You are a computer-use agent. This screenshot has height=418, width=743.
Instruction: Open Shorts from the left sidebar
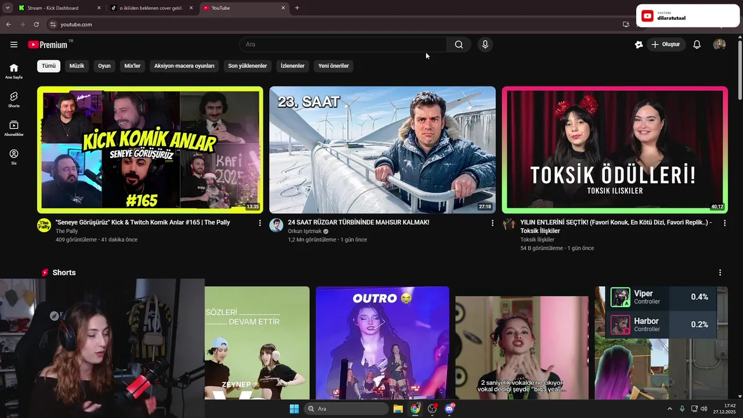[x=14, y=100]
